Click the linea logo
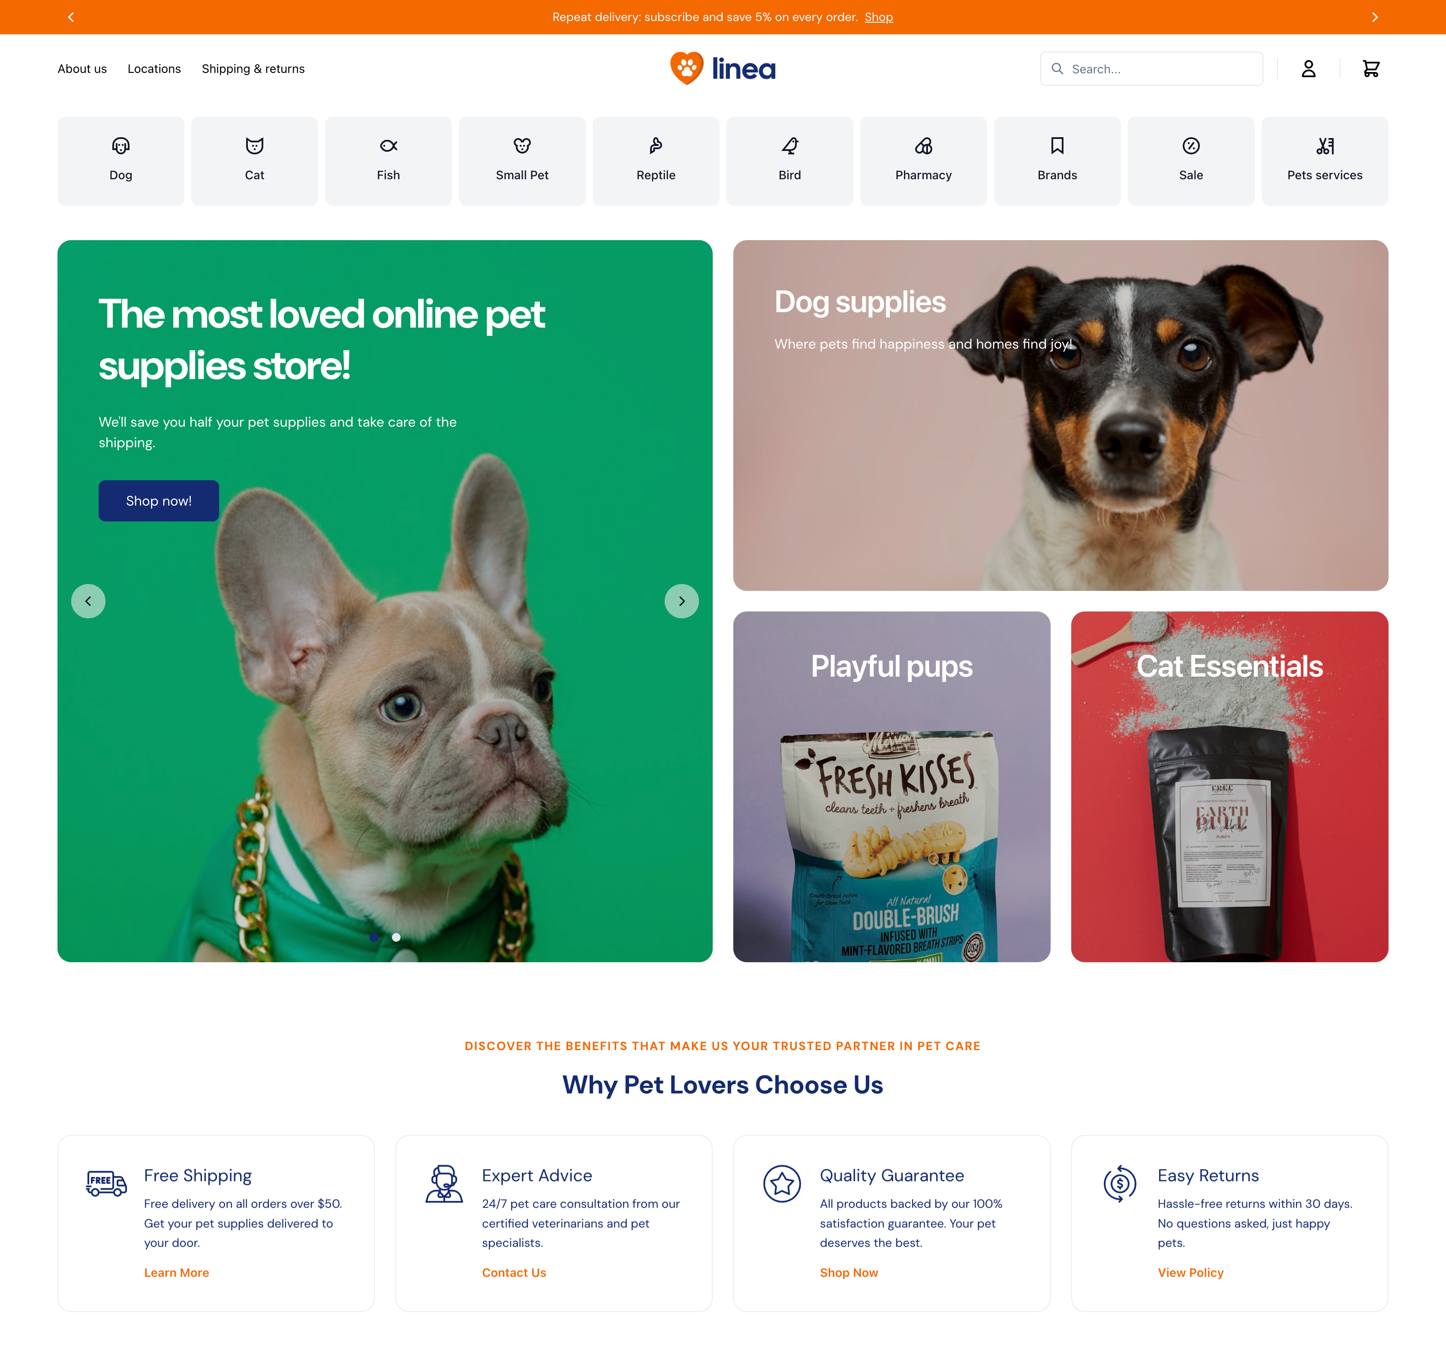The height and width of the screenshot is (1358, 1446). 723,68
